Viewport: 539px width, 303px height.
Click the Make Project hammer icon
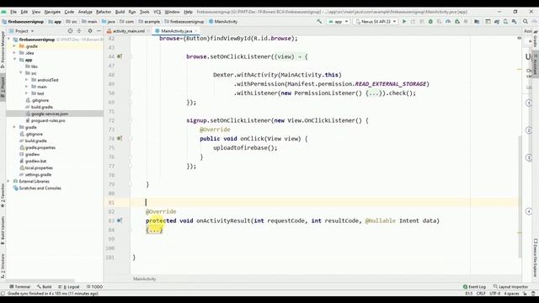(319, 21)
